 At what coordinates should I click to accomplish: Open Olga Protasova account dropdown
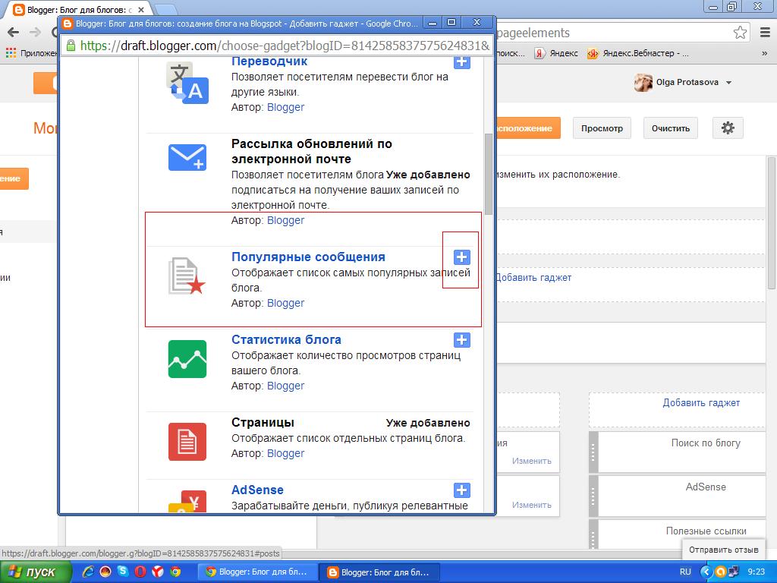(729, 82)
